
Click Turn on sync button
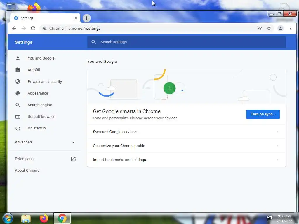pyautogui.click(x=263, y=114)
